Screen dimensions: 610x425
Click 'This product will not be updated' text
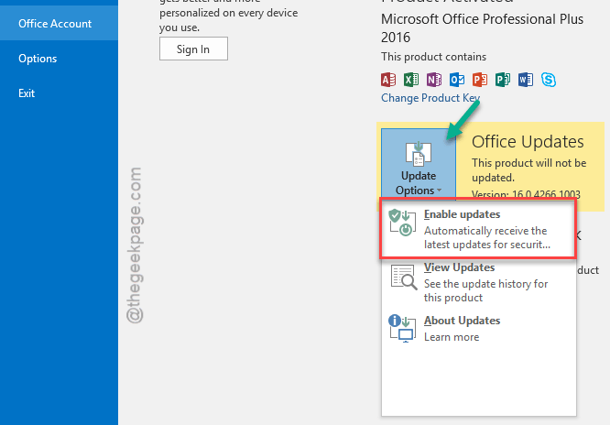[x=529, y=170]
